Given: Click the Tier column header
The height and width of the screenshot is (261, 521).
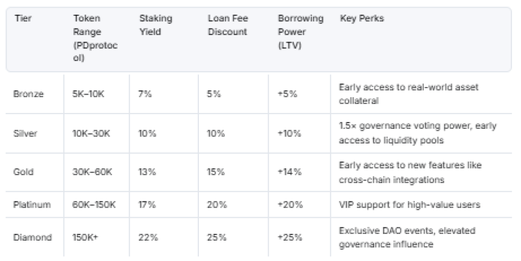Looking at the screenshot, I should pos(23,19).
